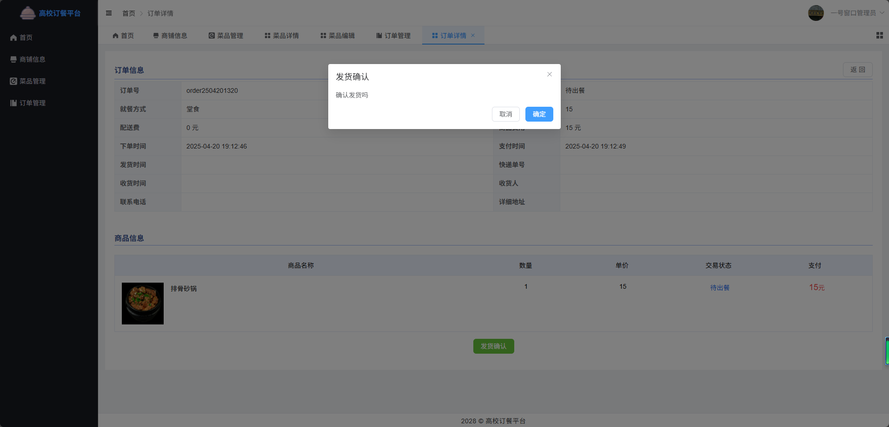This screenshot has height=427, width=889.
Task: Close the 订单详情 tab
Action: point(473,35)
